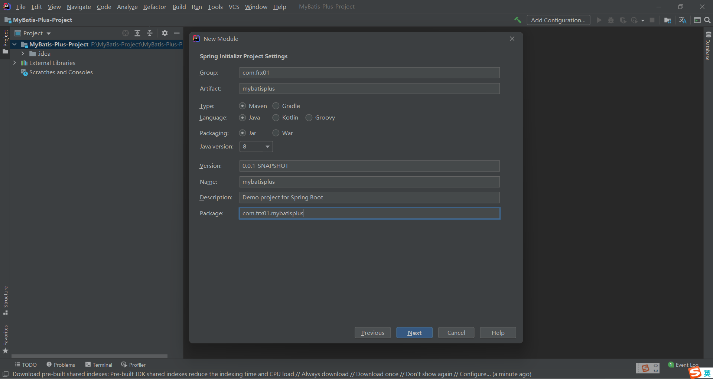Click Add Configuration button
This screenshot has width=713, height=379.
coord(558,20)
